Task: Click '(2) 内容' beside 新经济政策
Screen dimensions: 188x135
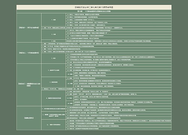Action: tap(70, 84)
